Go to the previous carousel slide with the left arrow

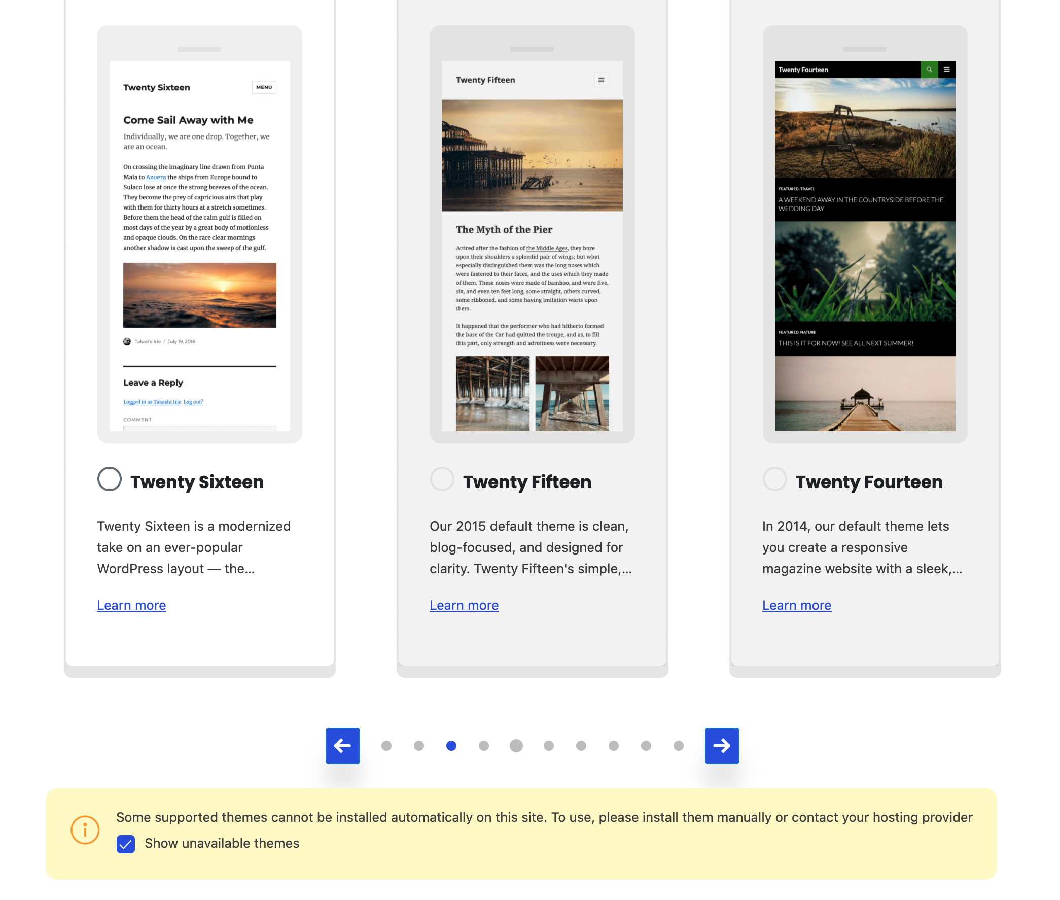pos(342,745)
